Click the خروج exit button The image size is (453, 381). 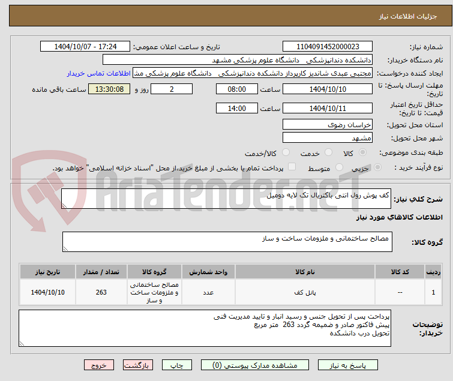99,365
